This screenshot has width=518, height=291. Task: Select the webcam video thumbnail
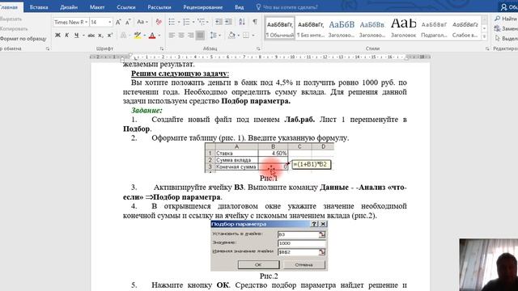[489, 265]
